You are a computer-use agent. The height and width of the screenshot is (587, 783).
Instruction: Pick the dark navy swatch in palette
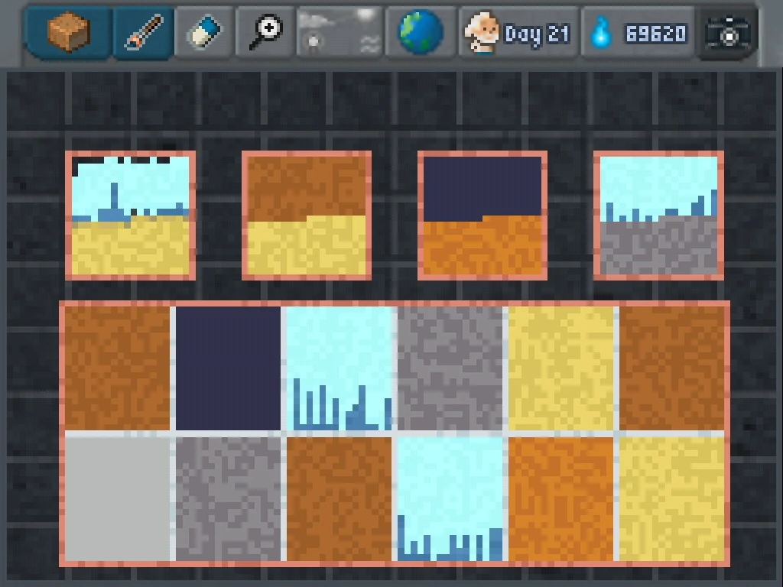(x=228, y=368)
